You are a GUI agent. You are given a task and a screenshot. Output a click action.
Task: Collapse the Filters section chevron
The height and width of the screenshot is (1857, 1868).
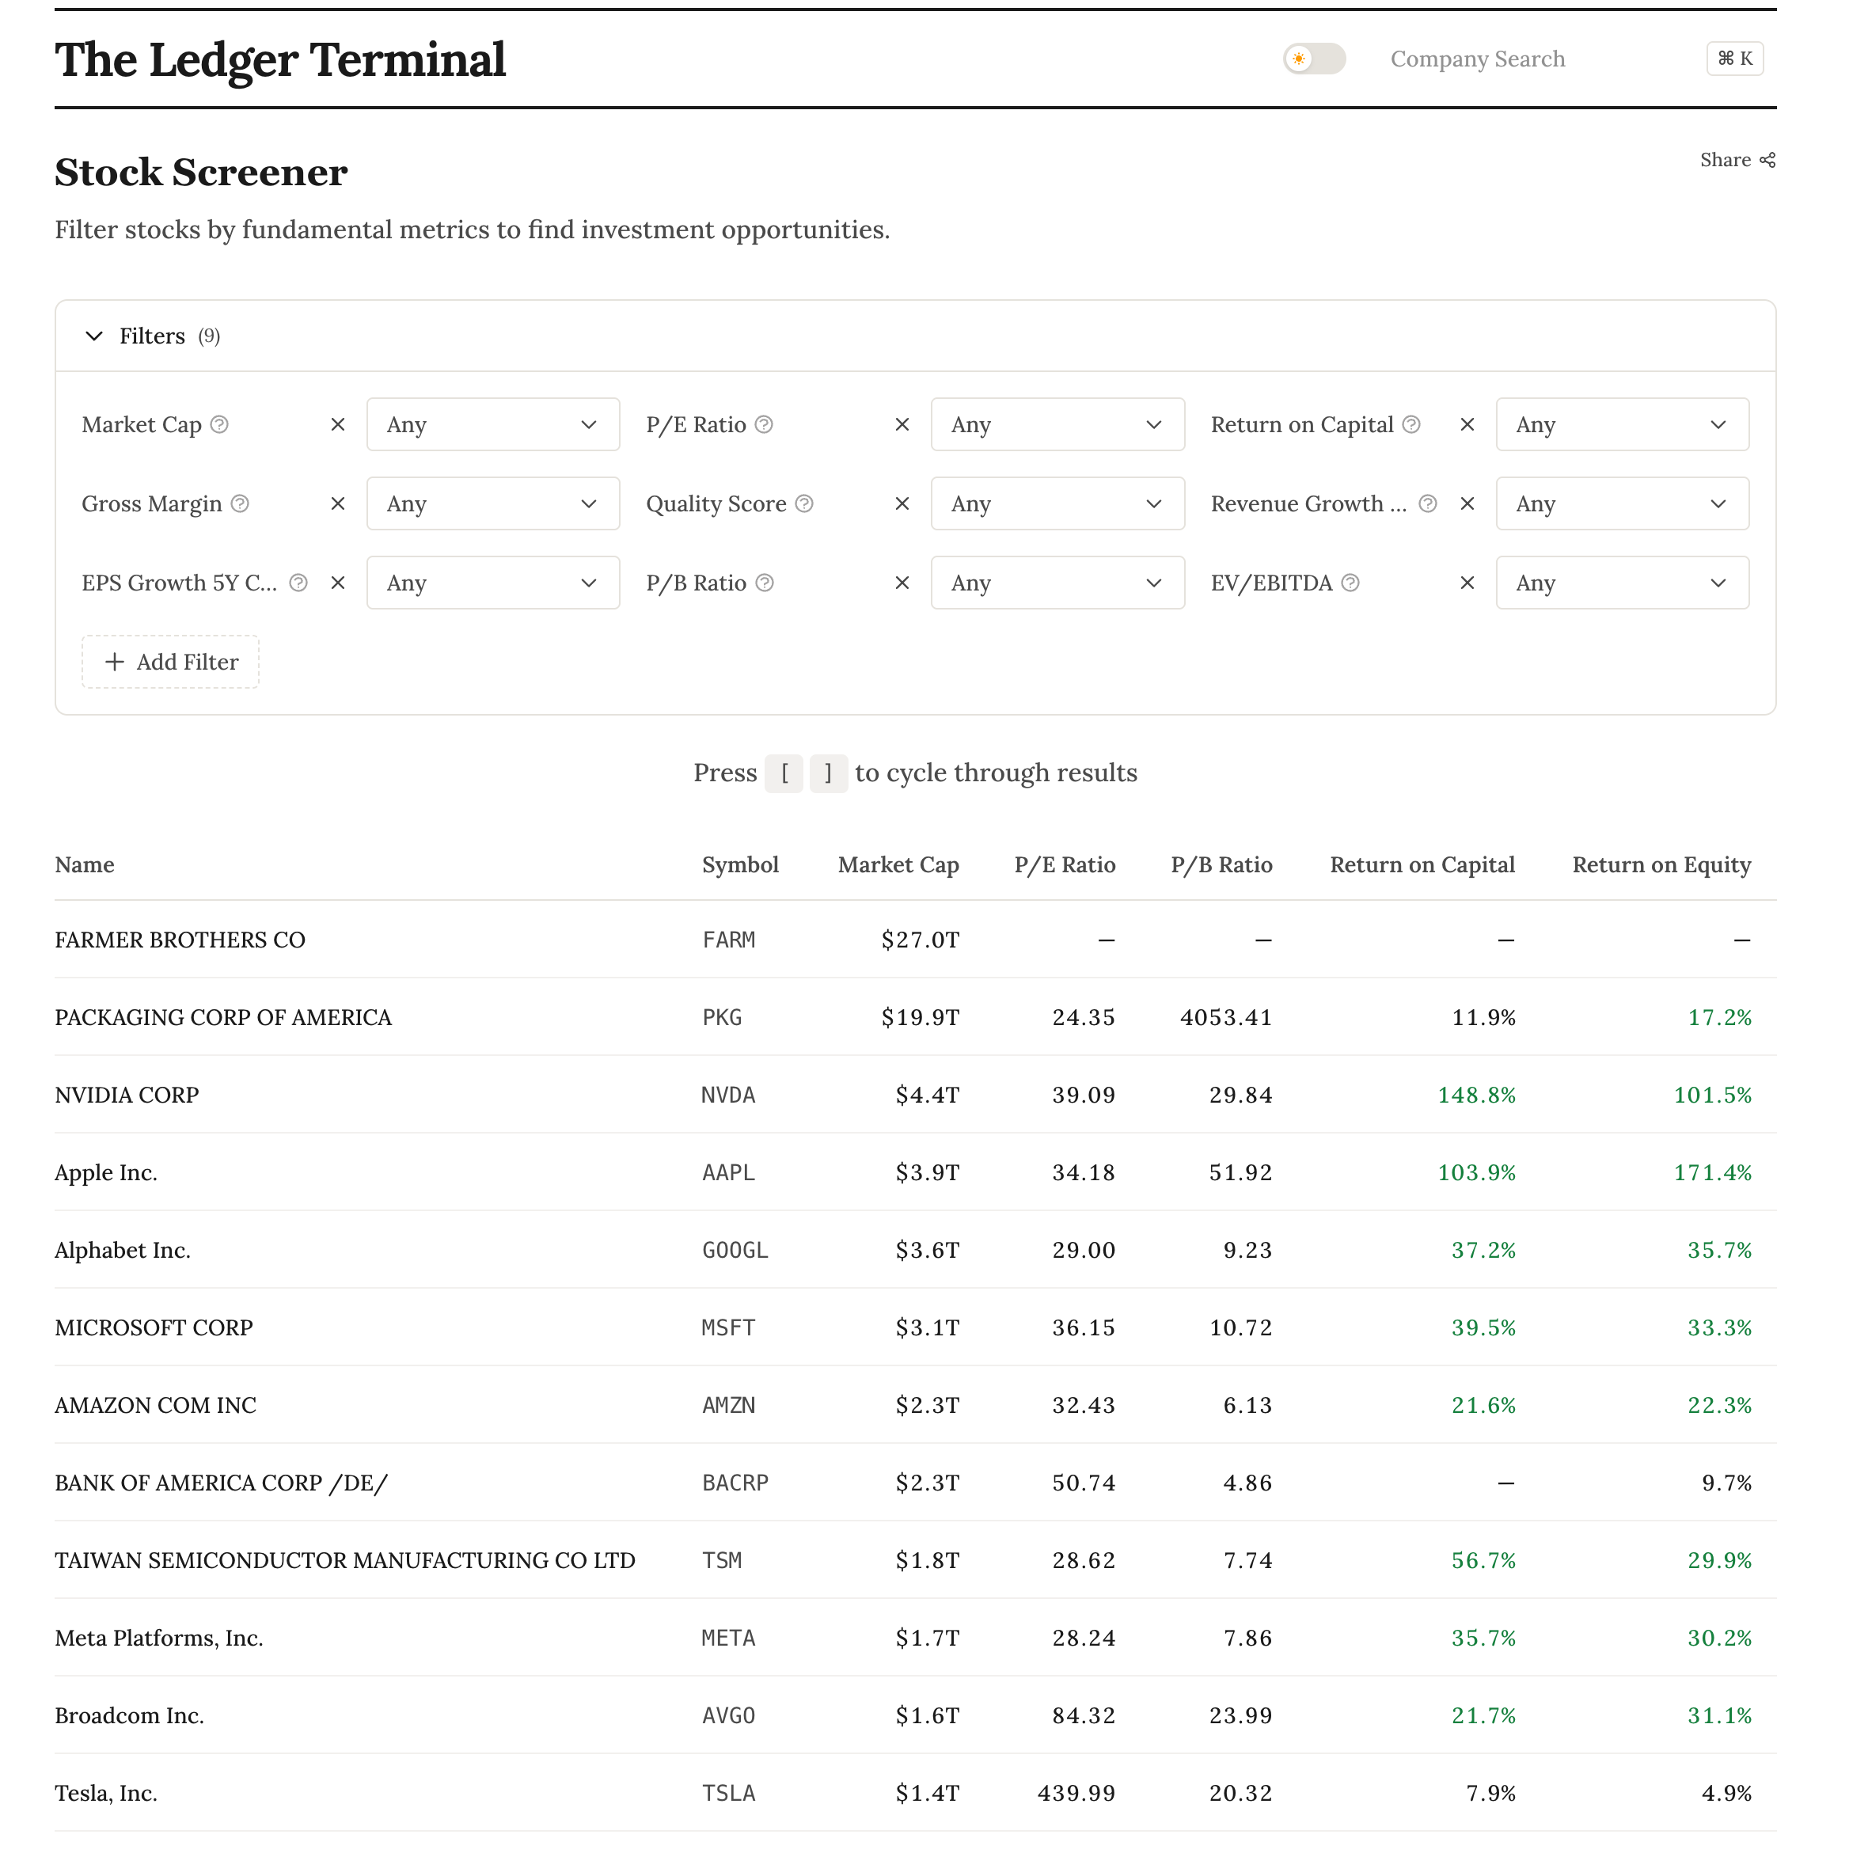93,336
